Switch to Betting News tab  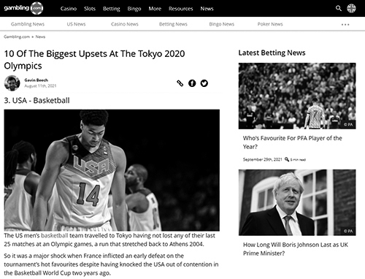(x=173, y=24)
